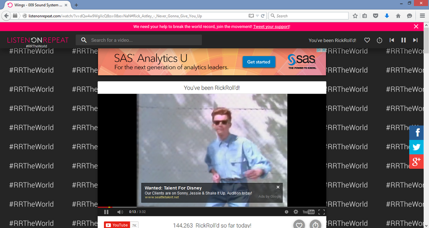Viewport: 429px width, 228px height.
Task: Click the ListenOnRepeat logo
Action: 38,40
